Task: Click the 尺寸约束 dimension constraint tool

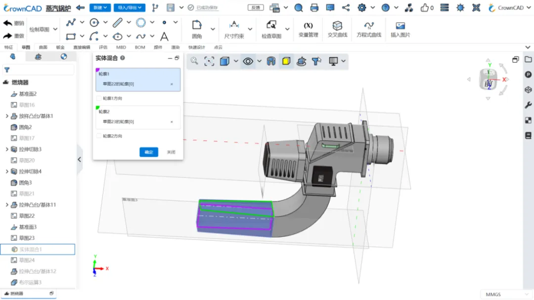Action: pyautogui.click(x=234, y=29)
